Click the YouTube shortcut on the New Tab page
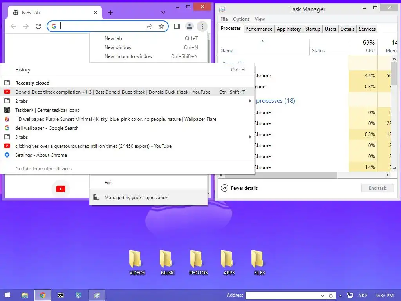Screen dimensions: 401x301 pos(61,189)
